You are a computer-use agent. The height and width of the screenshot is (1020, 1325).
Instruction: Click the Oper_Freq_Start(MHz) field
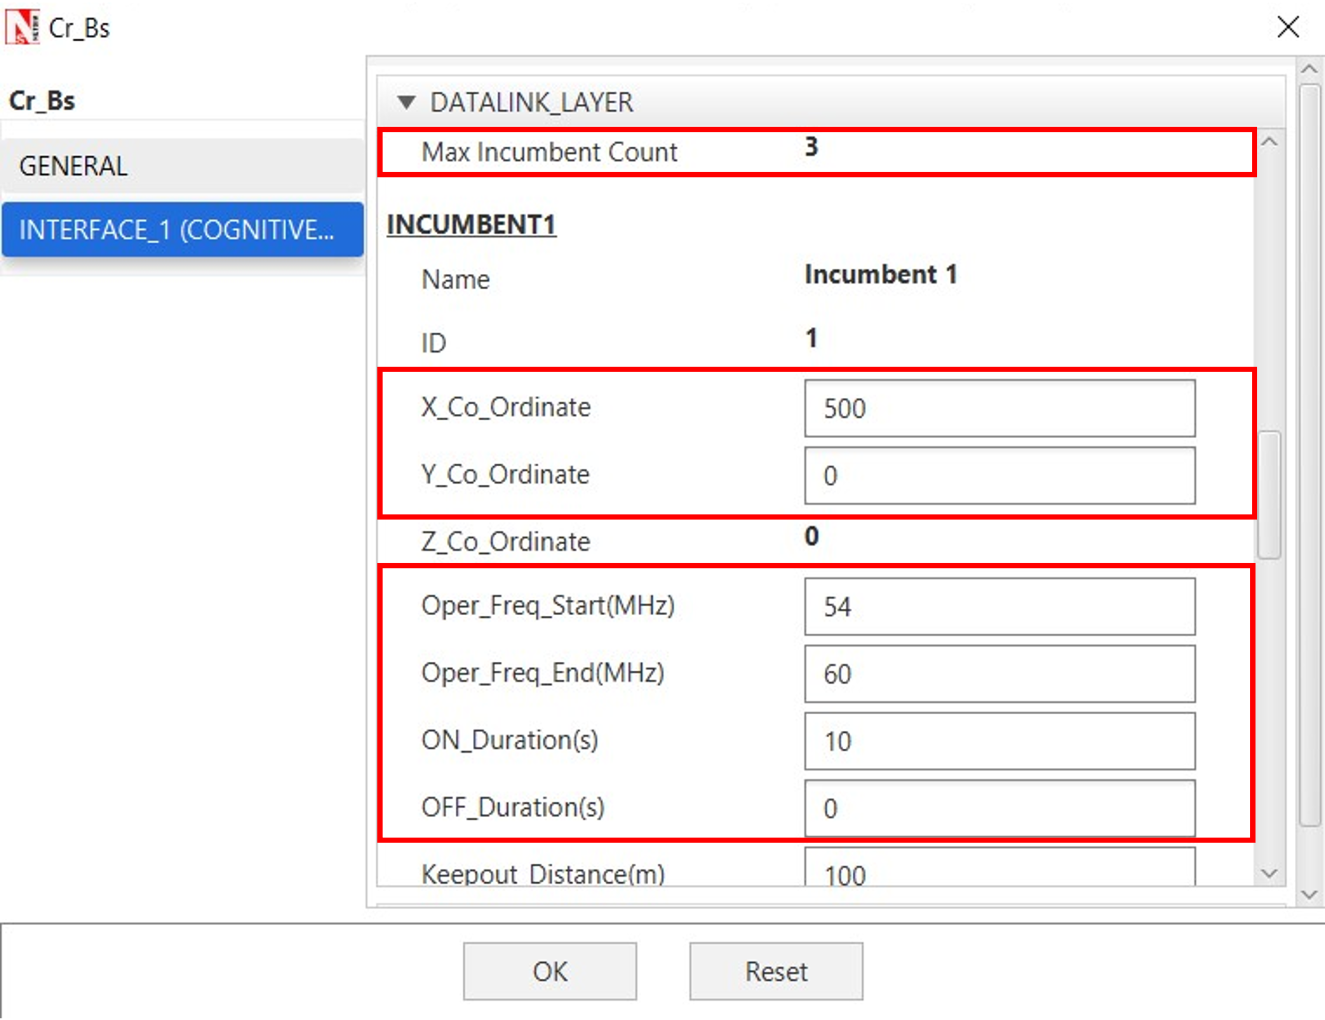tap(999, 606)
